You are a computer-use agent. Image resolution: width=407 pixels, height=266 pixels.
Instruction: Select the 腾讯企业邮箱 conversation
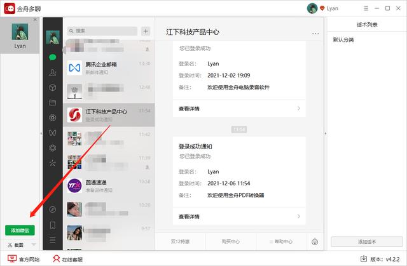point(108,67)
